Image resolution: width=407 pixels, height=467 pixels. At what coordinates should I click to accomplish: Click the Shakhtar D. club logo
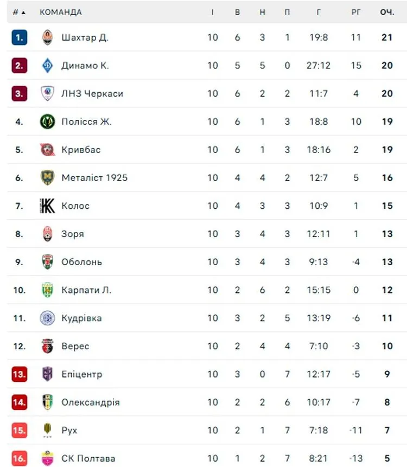48,37
